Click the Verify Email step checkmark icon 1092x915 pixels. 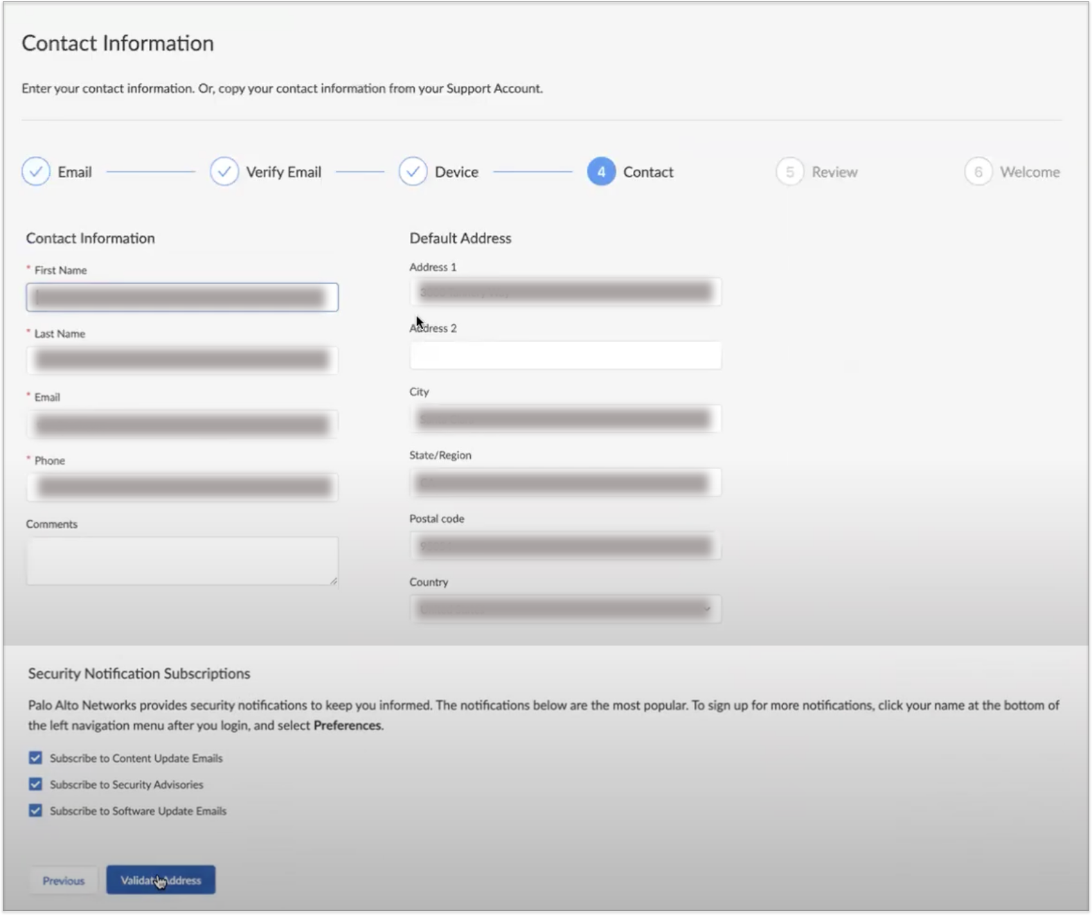click(224, 172)
